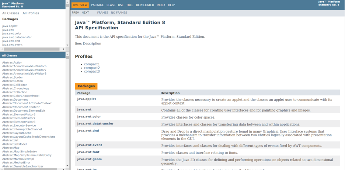Open the AbstractAction class link

[x=12, y=62]
